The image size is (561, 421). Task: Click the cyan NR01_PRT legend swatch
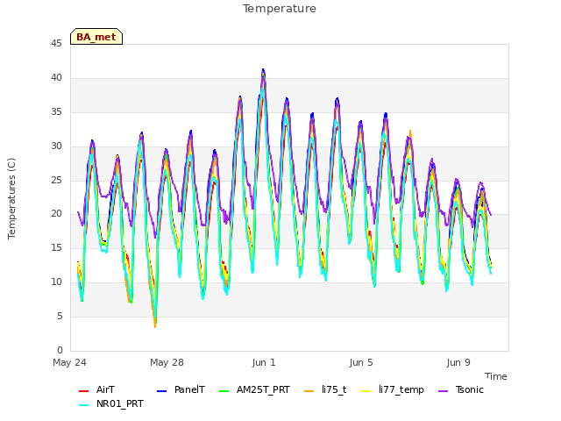pyautogui.click(x=83, y=405)
